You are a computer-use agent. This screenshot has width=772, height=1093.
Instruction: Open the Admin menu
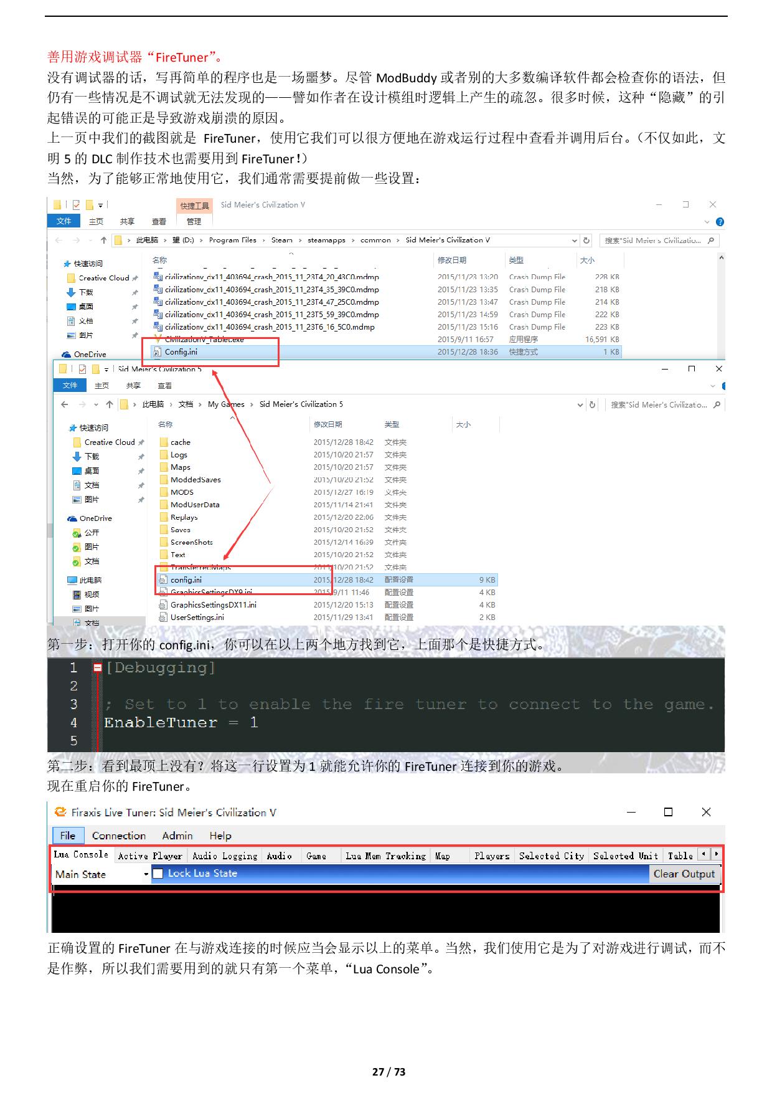(177, 836)
